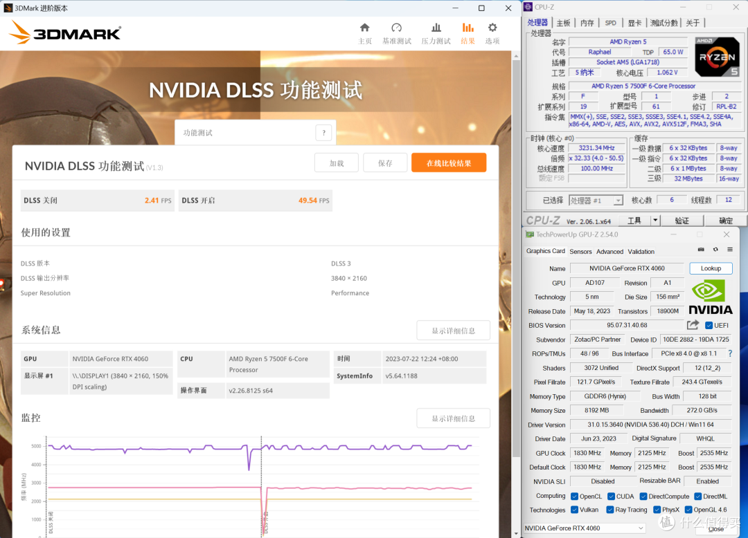The width and height of the screenshot is (748, 538).
Task: Open the 压力测试 stress tests icon
Action: [x=436, y=28]
